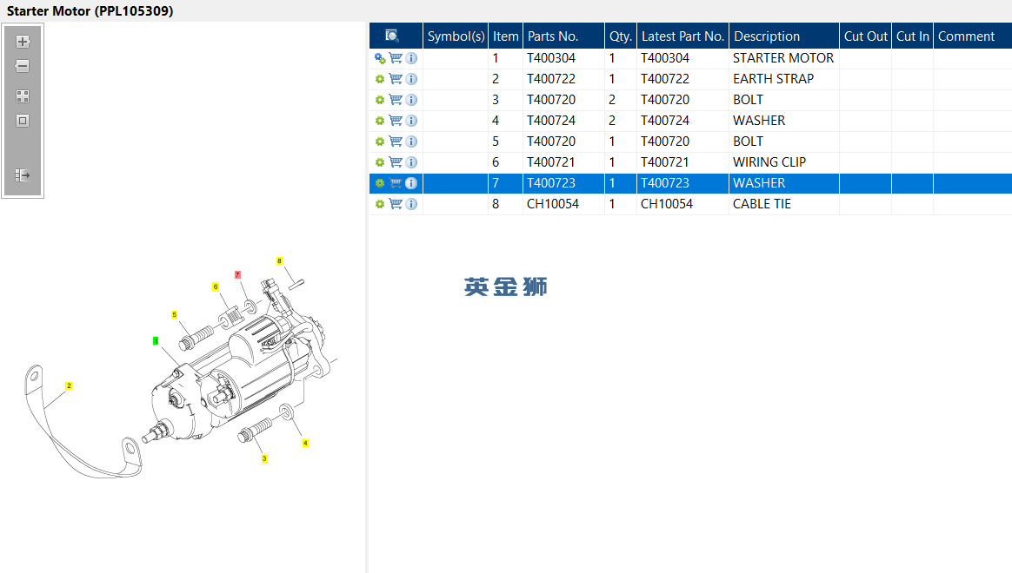The width and height of the screenshot is (1012, 573).
Task: Add EARTH STRAP T400722 to cart
Action: point(396,79)
